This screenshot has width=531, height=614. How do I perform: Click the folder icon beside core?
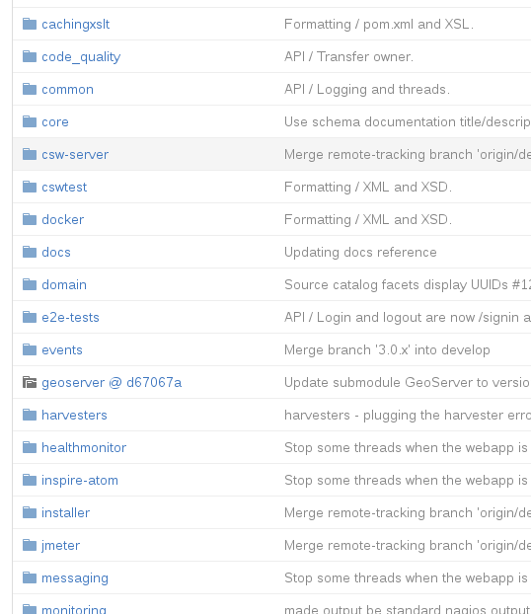click(30, 121)
